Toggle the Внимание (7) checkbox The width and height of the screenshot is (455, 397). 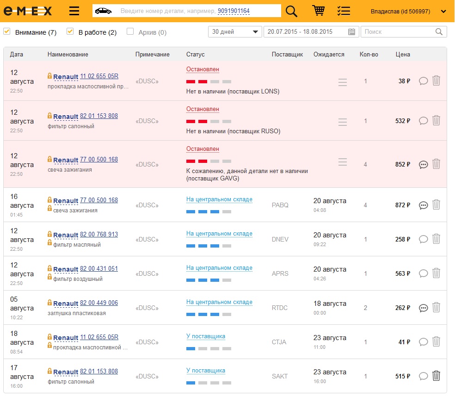click(7, 31)
